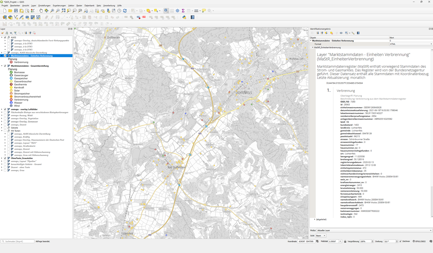This screenshot has width=433, height=253.
Task: Uncheck Marktstammdaten - Einheiten Verbrennung layer
Action: 5,56
